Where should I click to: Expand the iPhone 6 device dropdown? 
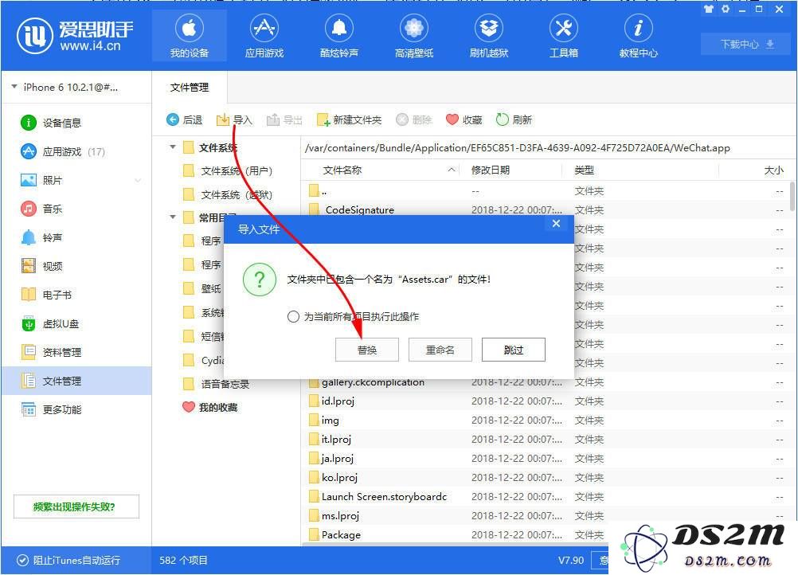click(14, 87)
